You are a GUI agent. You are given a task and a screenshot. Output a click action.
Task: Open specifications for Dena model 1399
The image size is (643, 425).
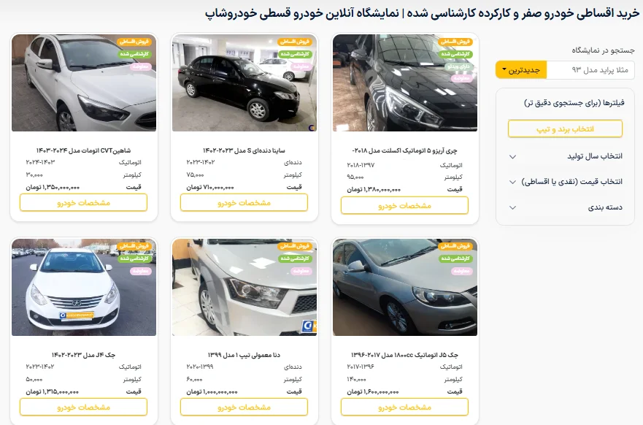[x=244, y=407]
